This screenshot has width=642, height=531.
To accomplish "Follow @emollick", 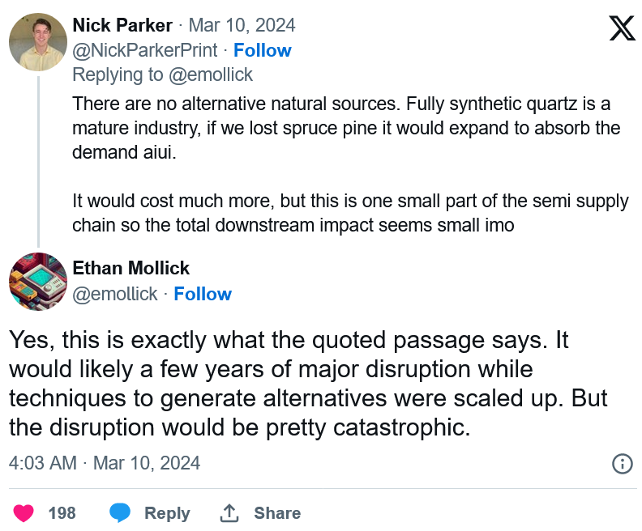I will [203, 294].
